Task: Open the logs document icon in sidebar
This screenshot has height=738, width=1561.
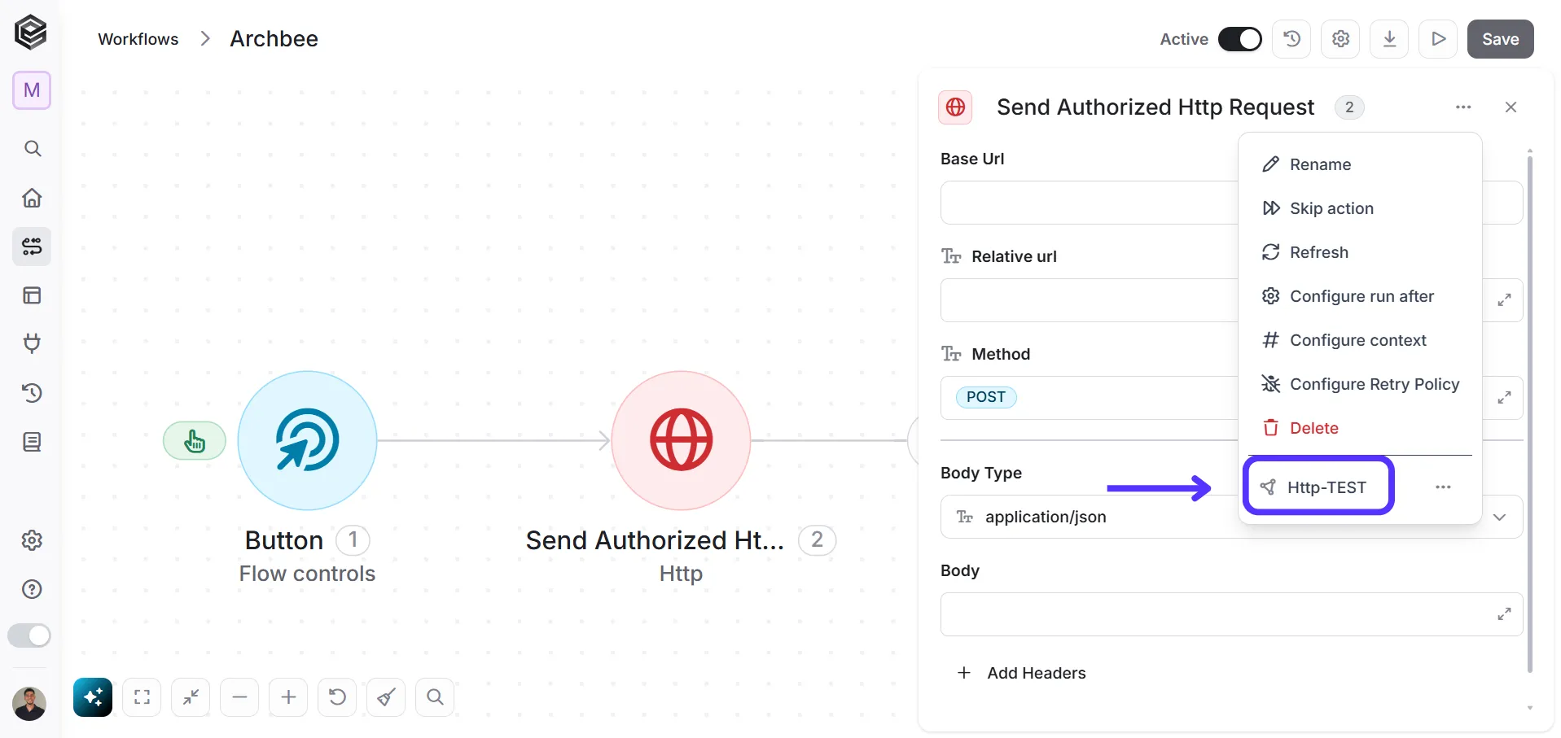Action: 32,442
